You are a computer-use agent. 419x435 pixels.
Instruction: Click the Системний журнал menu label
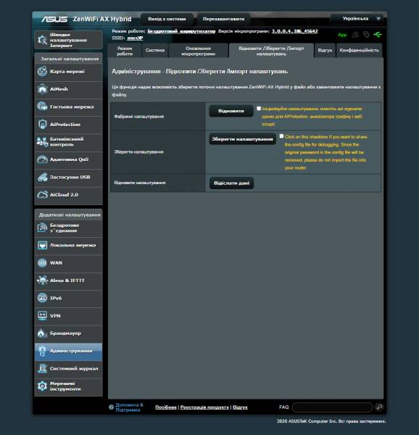click(x=74, y=369)
